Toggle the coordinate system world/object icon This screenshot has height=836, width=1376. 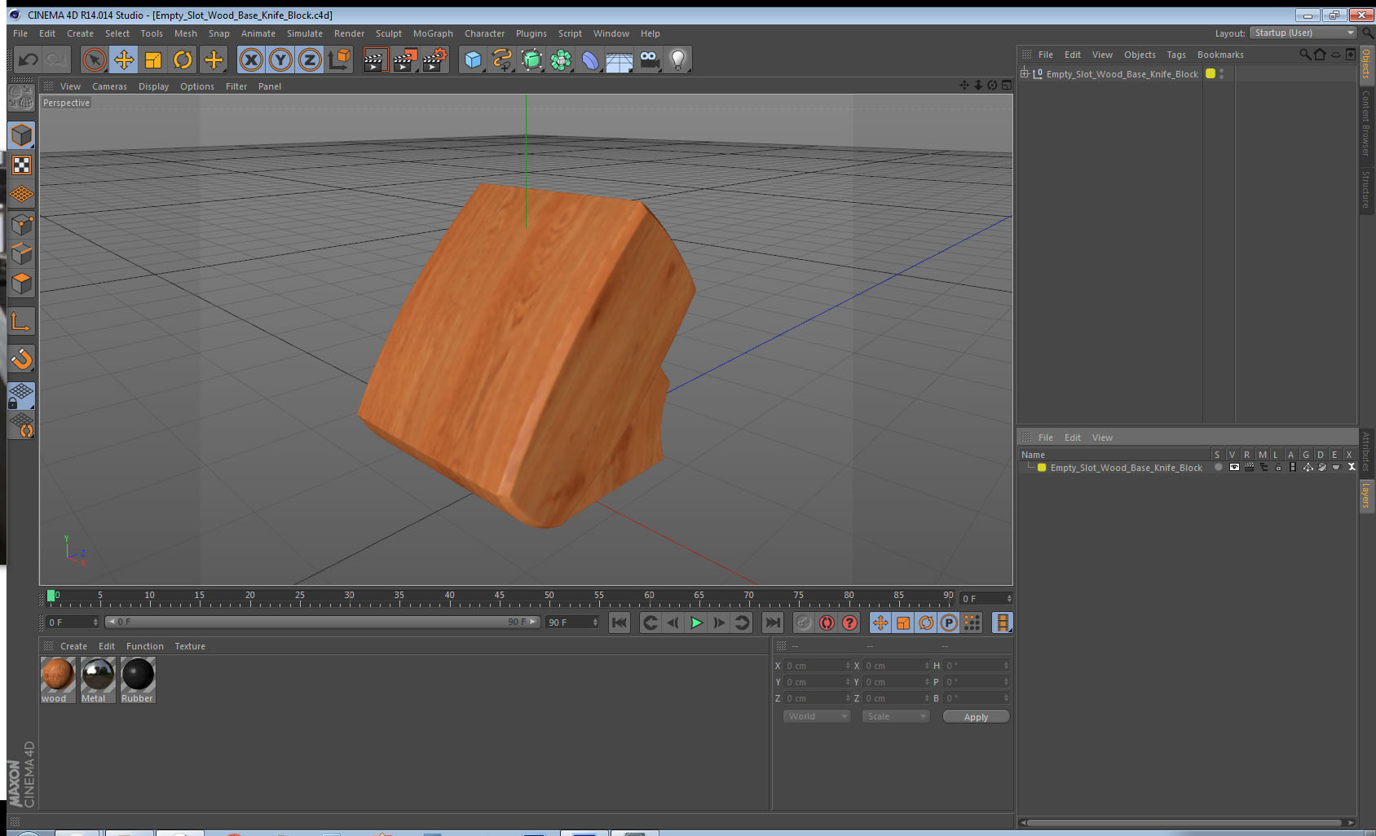(339, 59)
